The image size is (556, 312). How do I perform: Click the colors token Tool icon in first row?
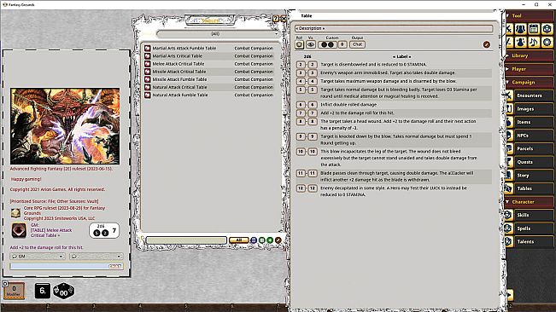tap(547, 29)
